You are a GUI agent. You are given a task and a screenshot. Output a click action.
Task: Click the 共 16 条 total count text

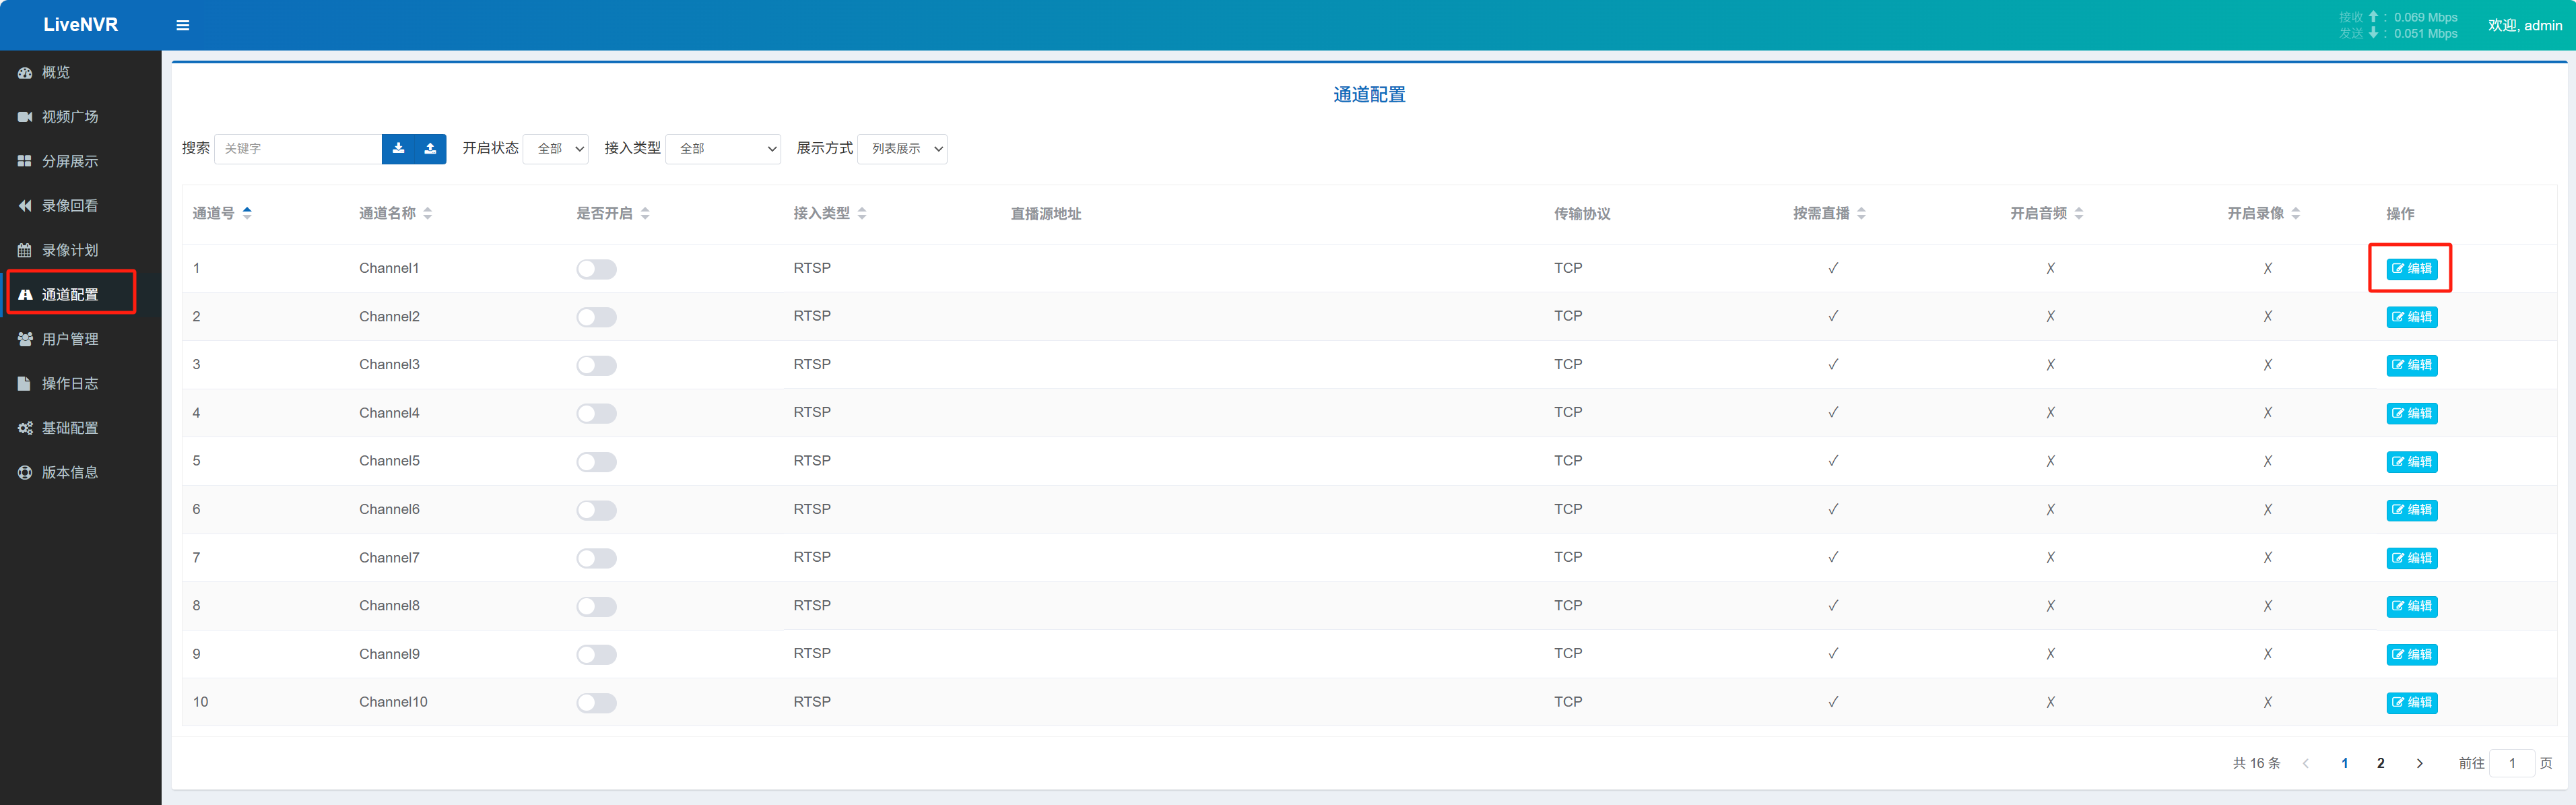[x=2257, y=763]
